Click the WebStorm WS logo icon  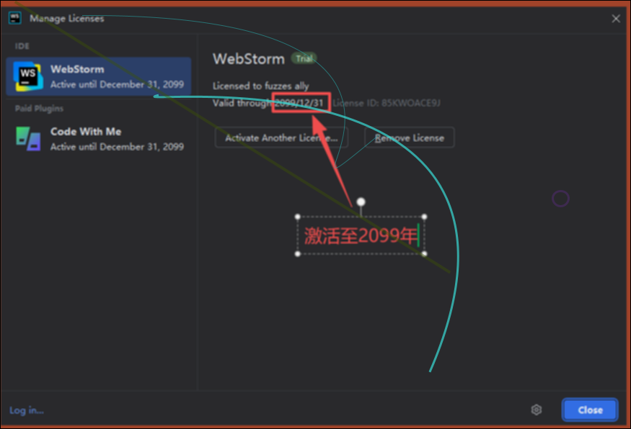pyautogui.click(x=28, y=76)
